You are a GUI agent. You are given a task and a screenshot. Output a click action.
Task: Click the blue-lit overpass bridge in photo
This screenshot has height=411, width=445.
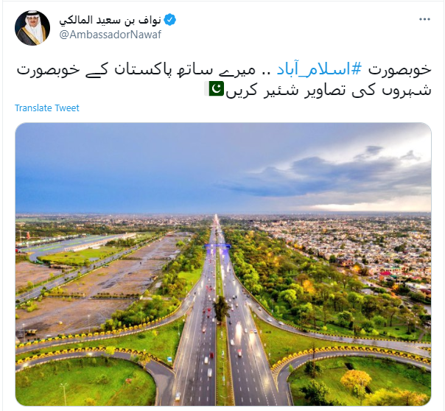point(217,246)
